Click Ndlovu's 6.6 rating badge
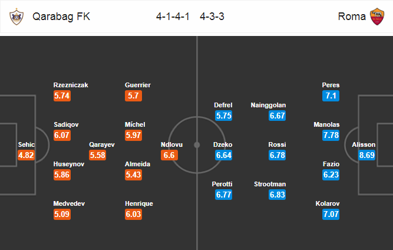 coord(170,155)
